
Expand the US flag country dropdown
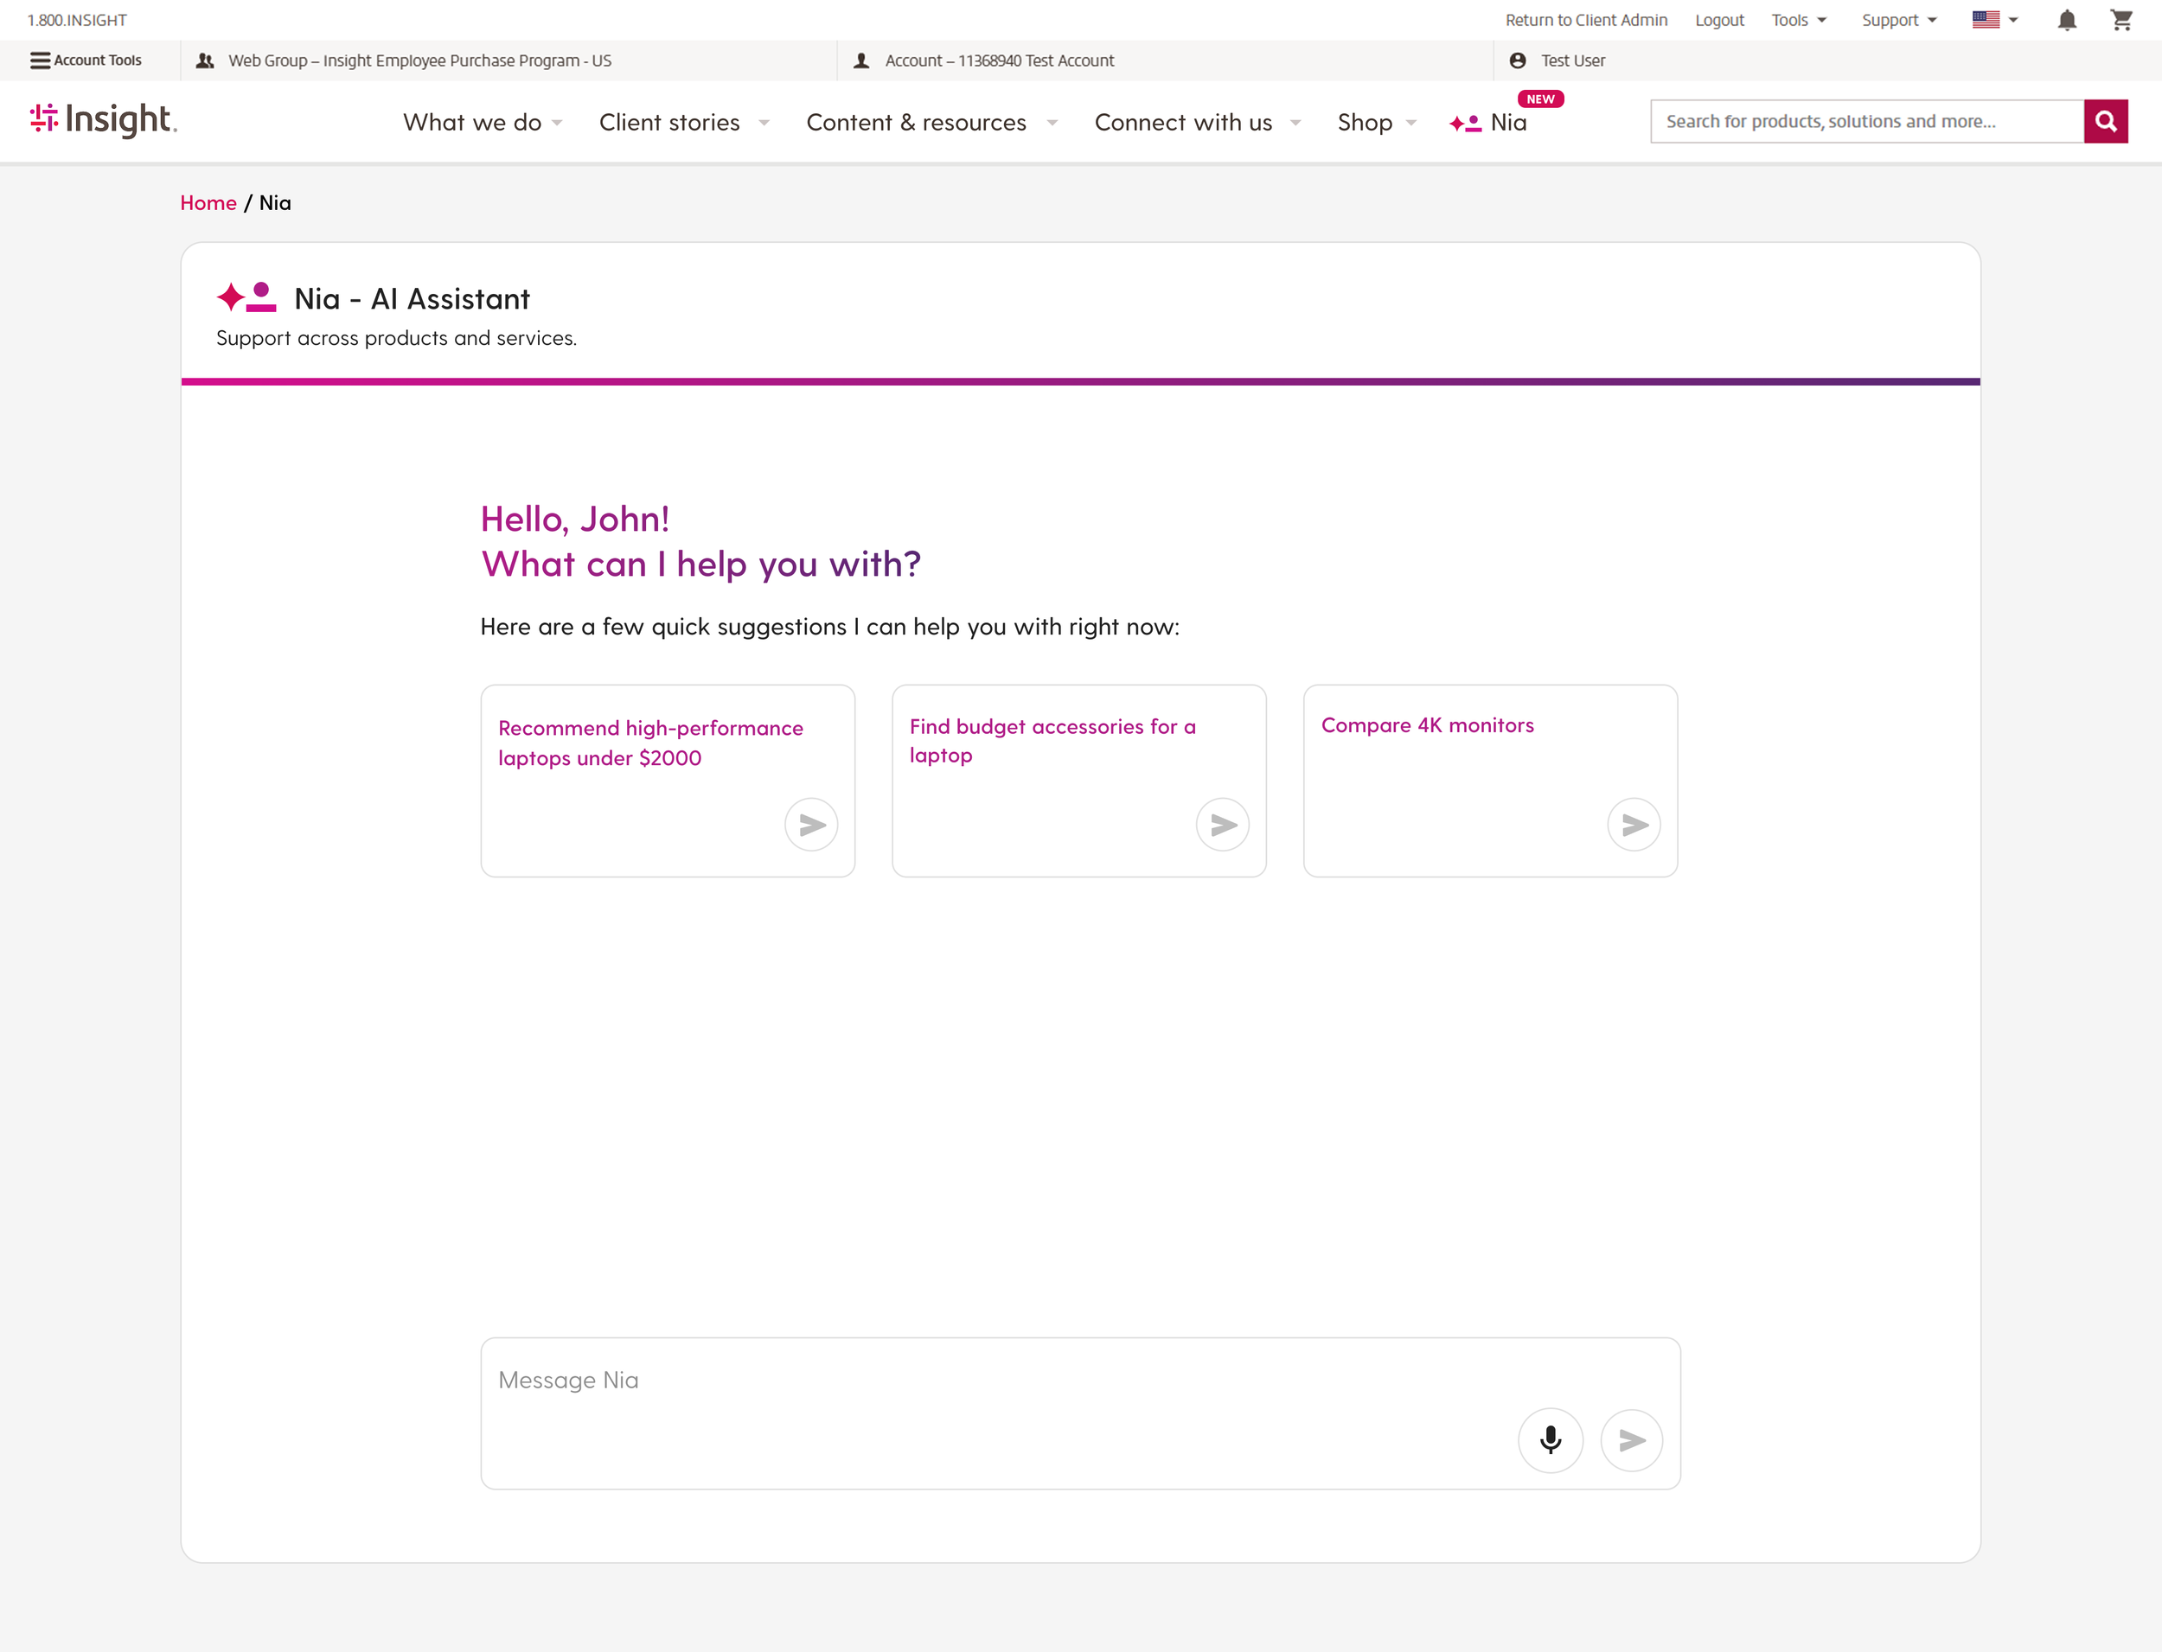click(x=1995, y=21)
